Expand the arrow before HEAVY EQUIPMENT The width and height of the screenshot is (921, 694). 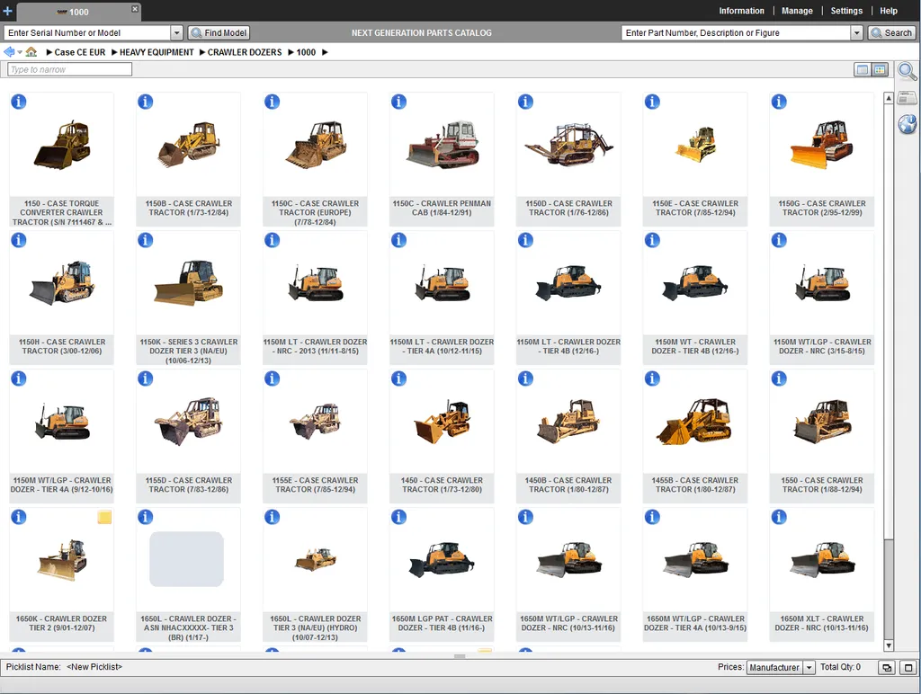114,52
